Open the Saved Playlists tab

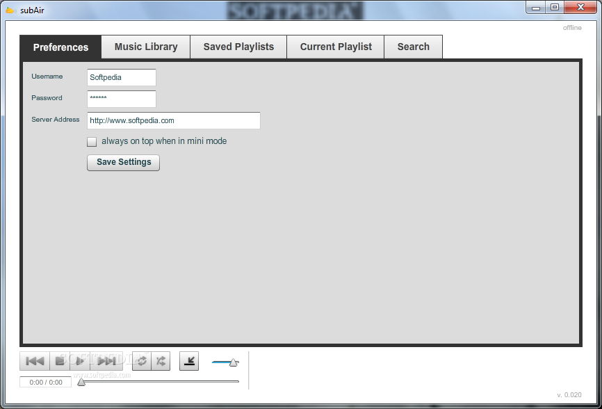[x=238, y=47]
